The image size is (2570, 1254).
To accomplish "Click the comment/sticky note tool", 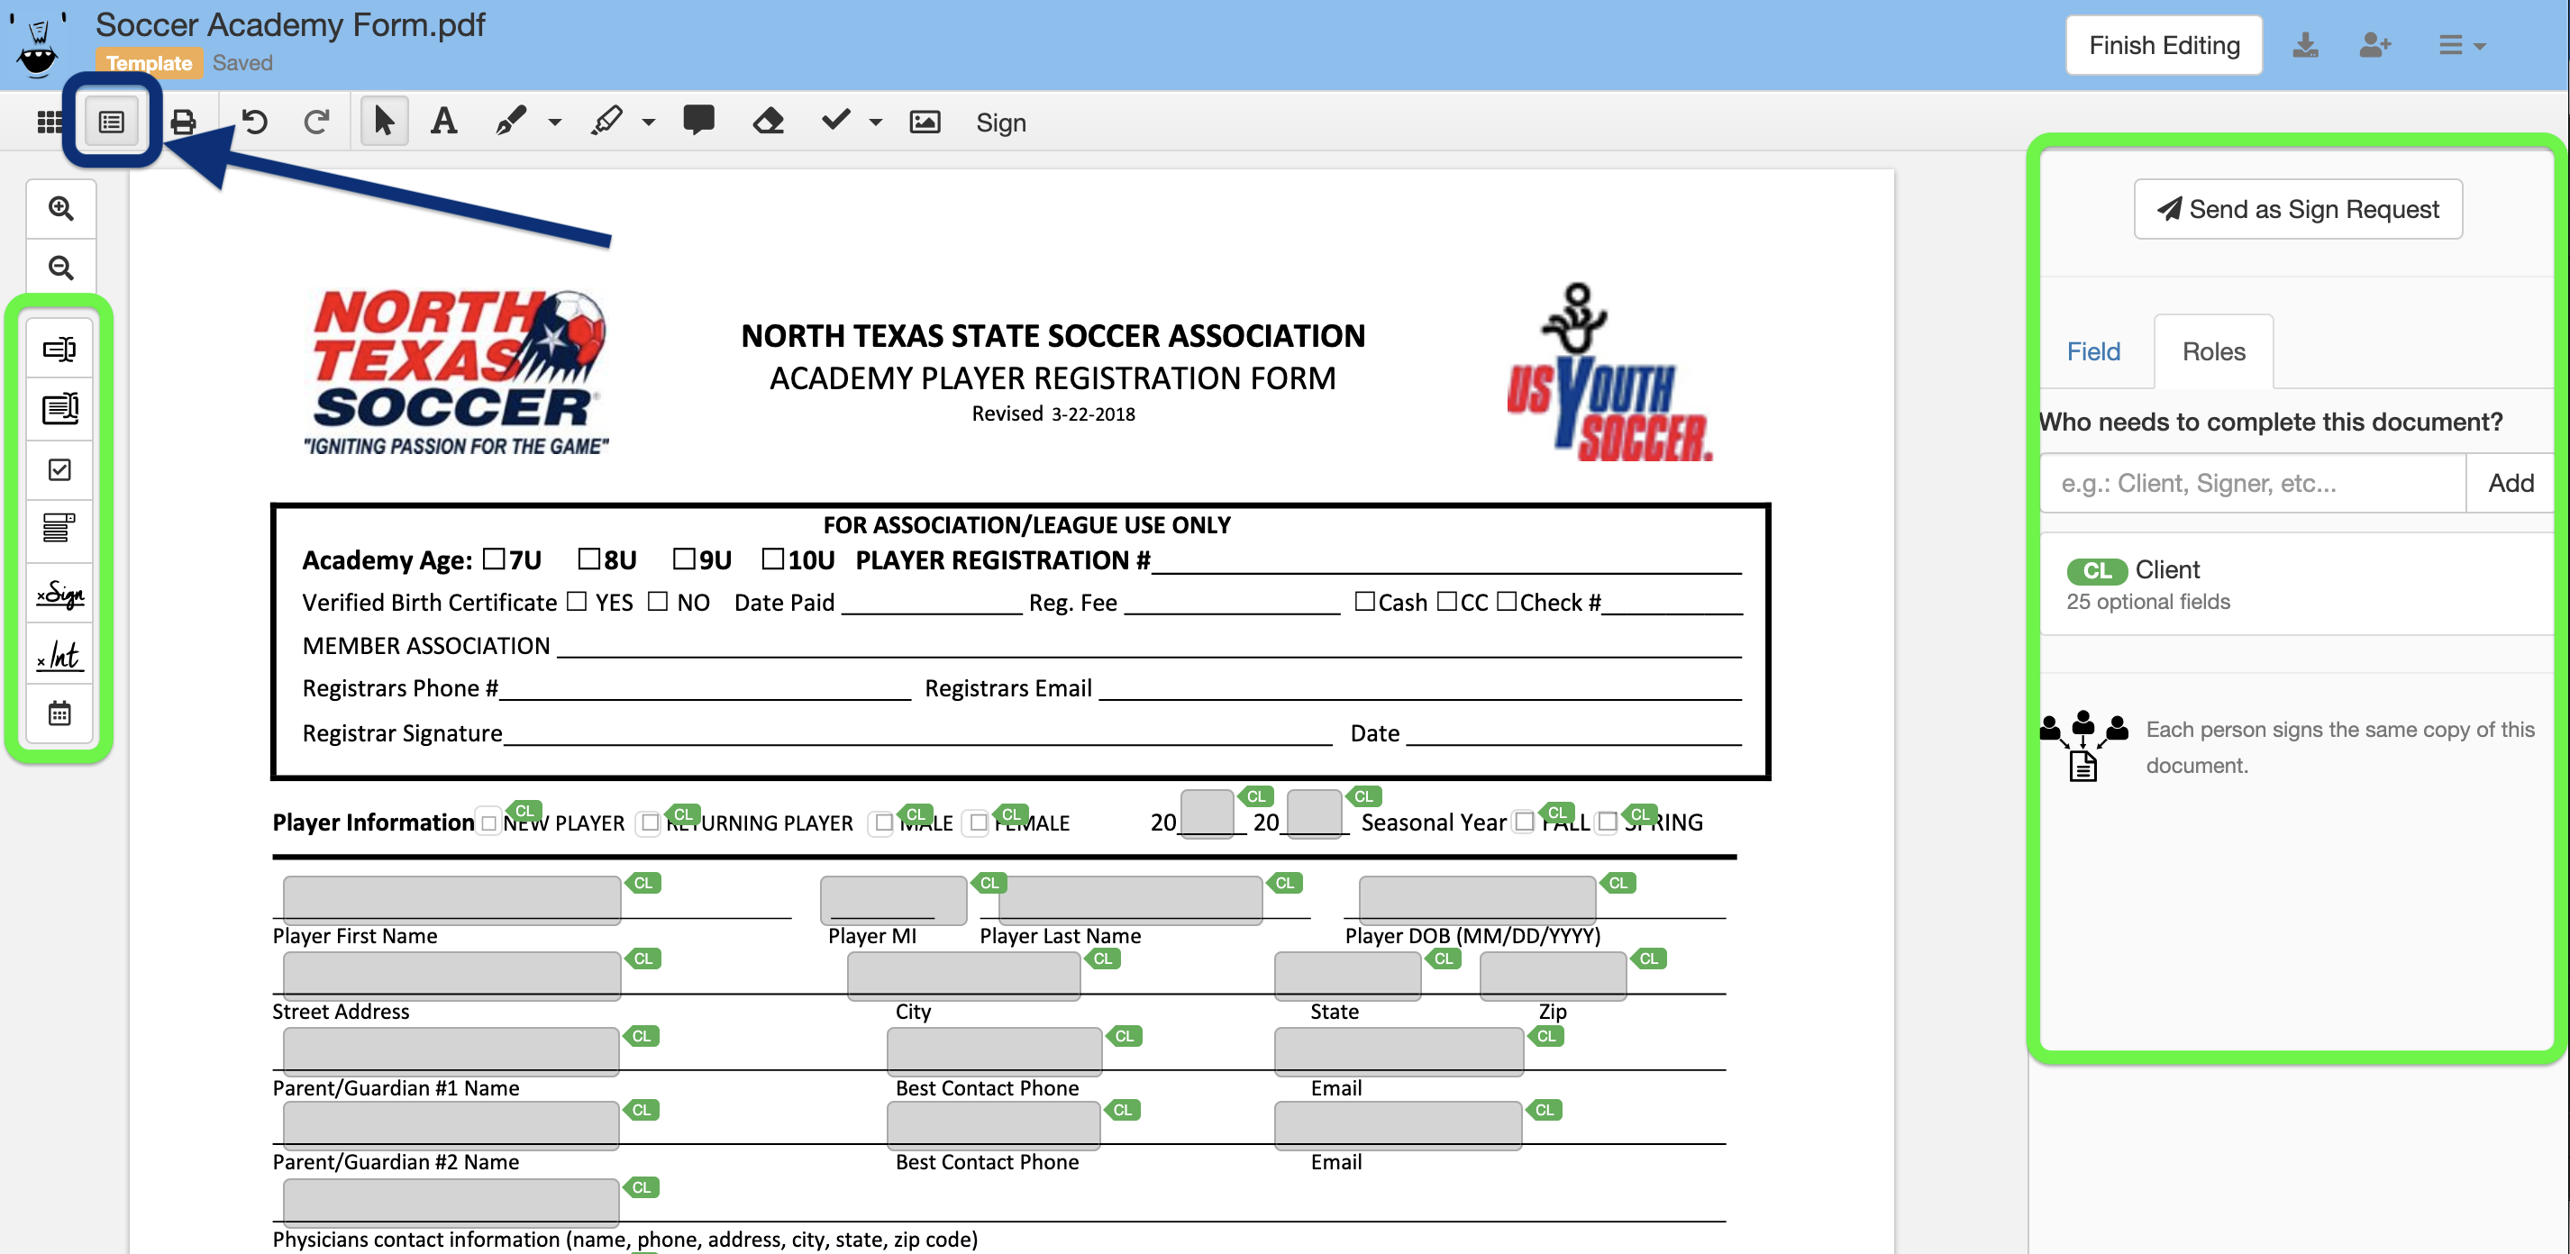I will (x=700, y=120).
